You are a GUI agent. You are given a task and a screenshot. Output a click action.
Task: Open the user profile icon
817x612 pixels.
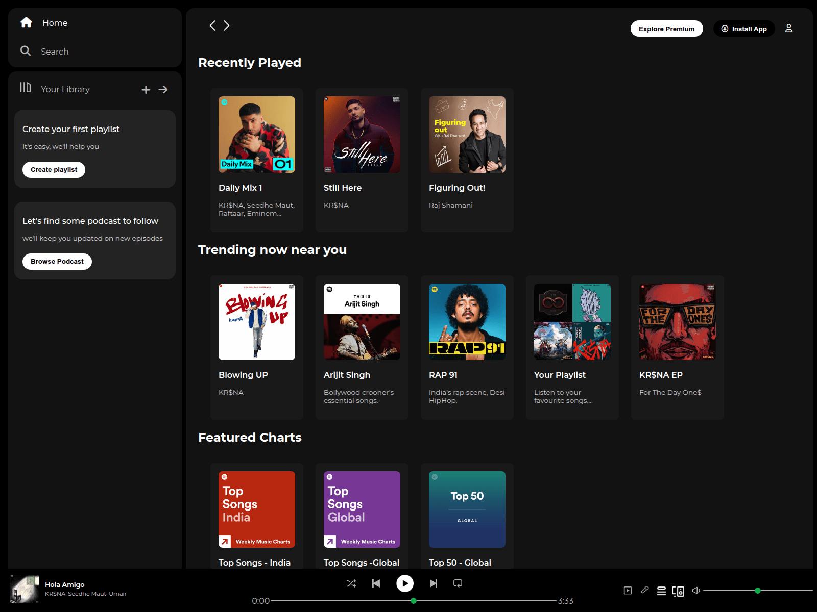[789, 29]
